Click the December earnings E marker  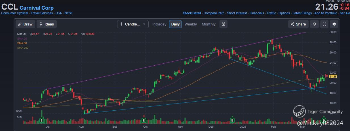point(232,120)
